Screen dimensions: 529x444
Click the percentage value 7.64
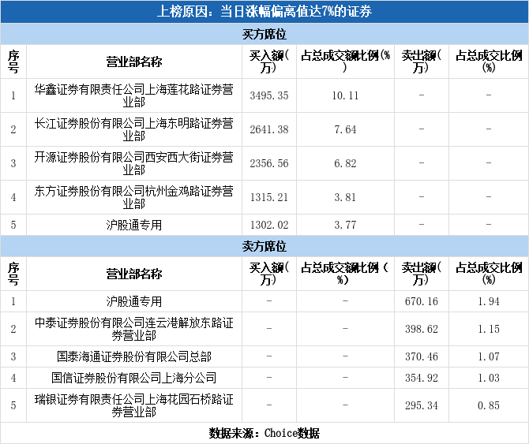pyautogui.click(x=345, y=129)
